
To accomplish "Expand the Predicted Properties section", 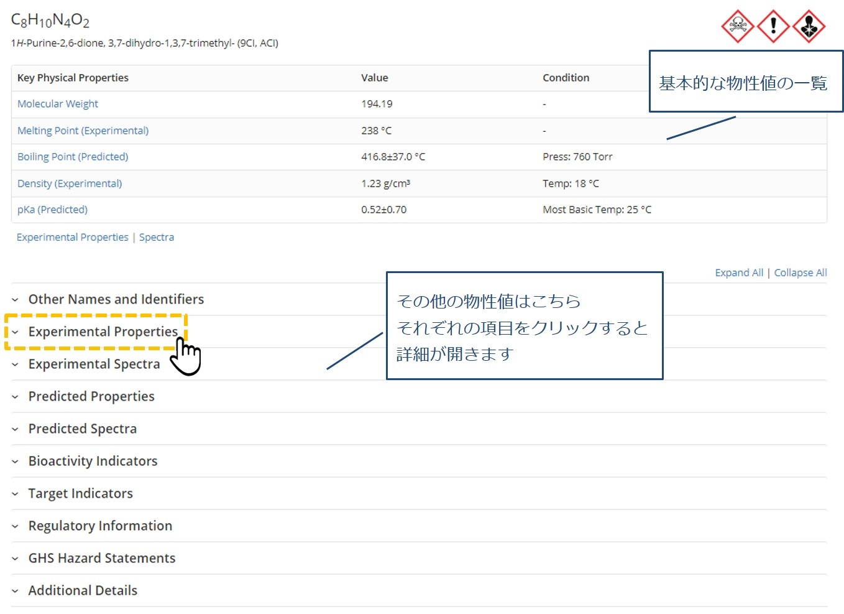I will [91, 396].
